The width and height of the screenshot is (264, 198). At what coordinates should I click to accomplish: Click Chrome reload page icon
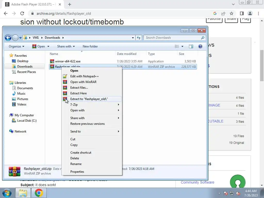tap(22, 13)
